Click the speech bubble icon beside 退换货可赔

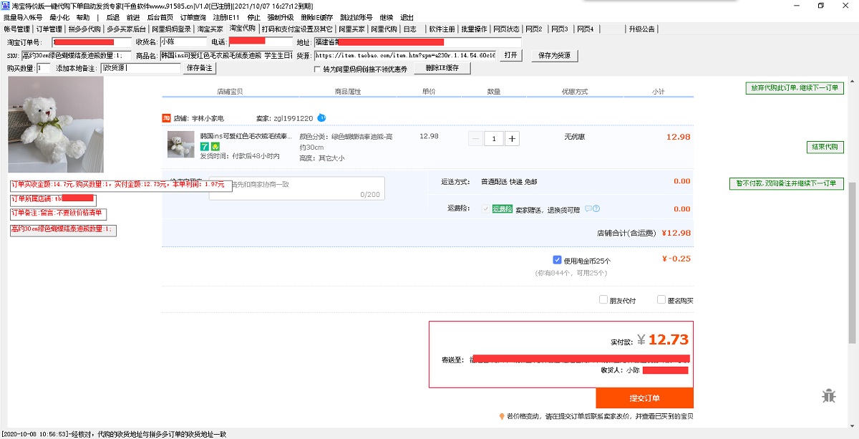[x=588, y=209]
